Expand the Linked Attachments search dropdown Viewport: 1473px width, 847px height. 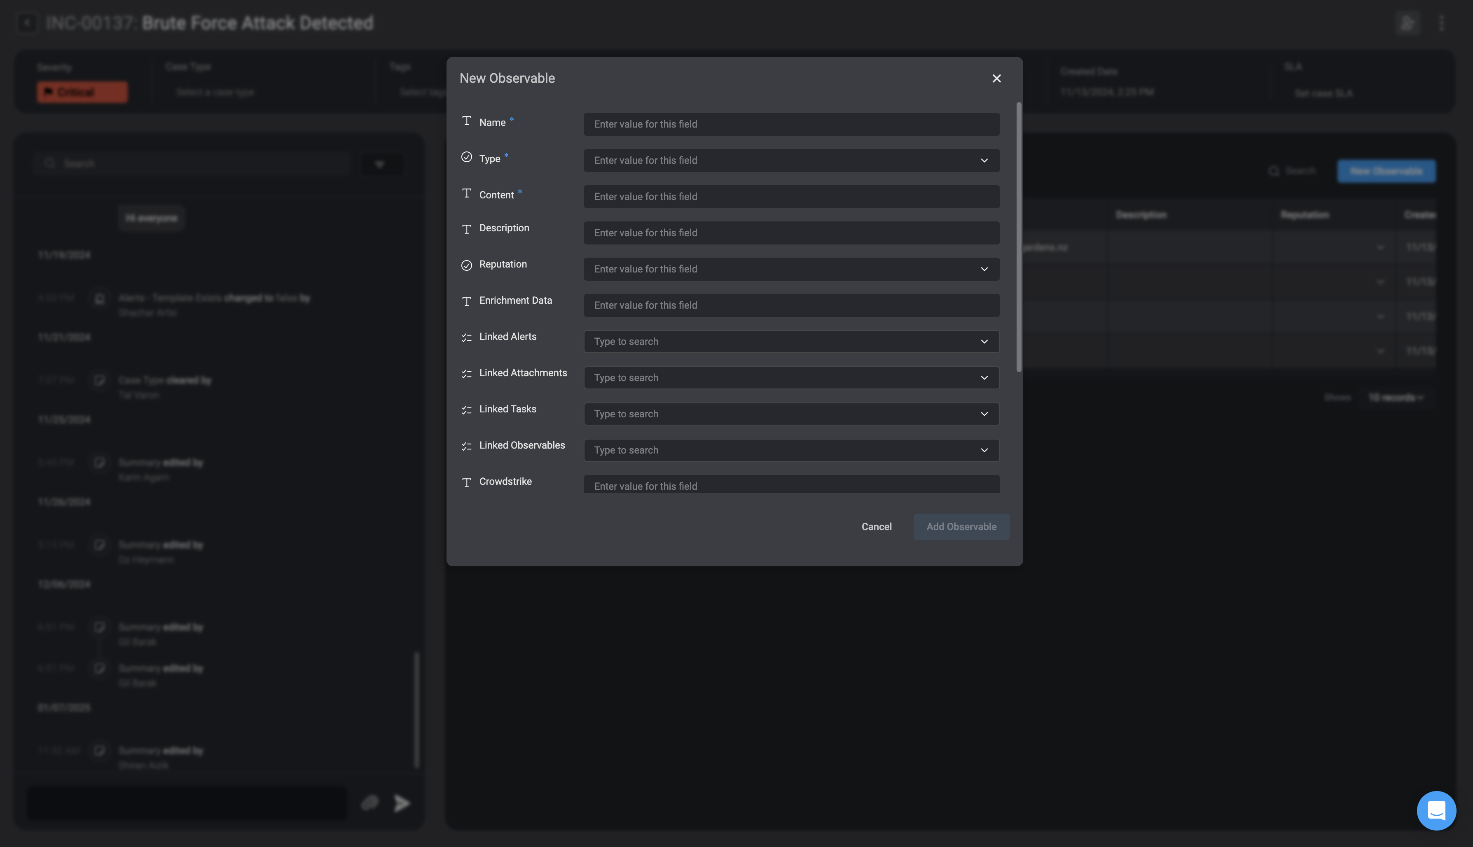pos(791,377)
